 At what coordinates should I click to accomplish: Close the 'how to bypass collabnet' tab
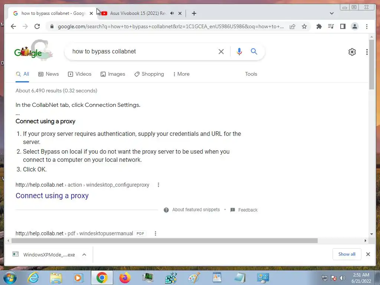pos(91,13)
